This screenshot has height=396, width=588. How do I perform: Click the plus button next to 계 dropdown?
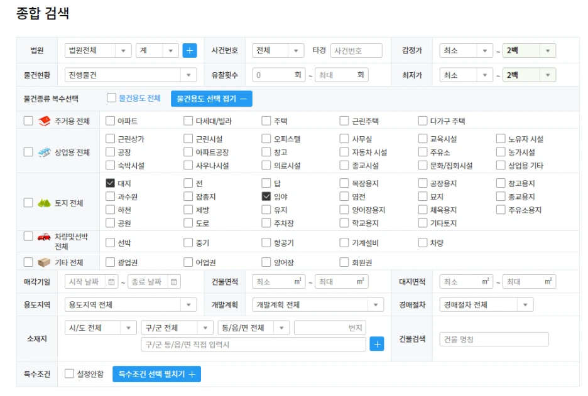[189, 50]
